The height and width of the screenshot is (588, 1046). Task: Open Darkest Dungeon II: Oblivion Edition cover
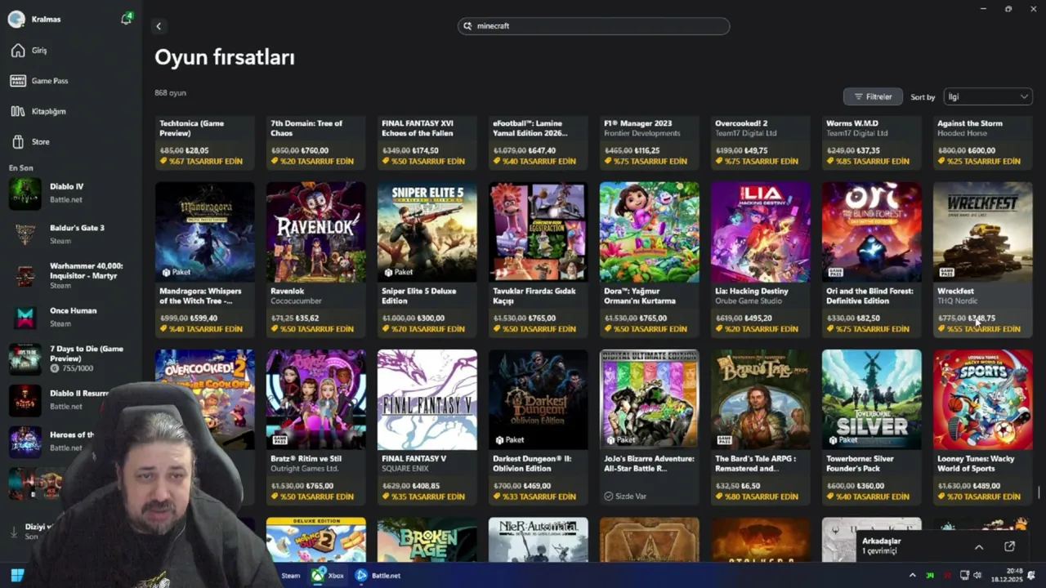click(x=538, y=399)
